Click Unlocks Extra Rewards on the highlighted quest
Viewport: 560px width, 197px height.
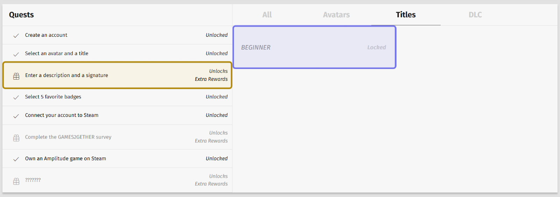pos(211,75)
